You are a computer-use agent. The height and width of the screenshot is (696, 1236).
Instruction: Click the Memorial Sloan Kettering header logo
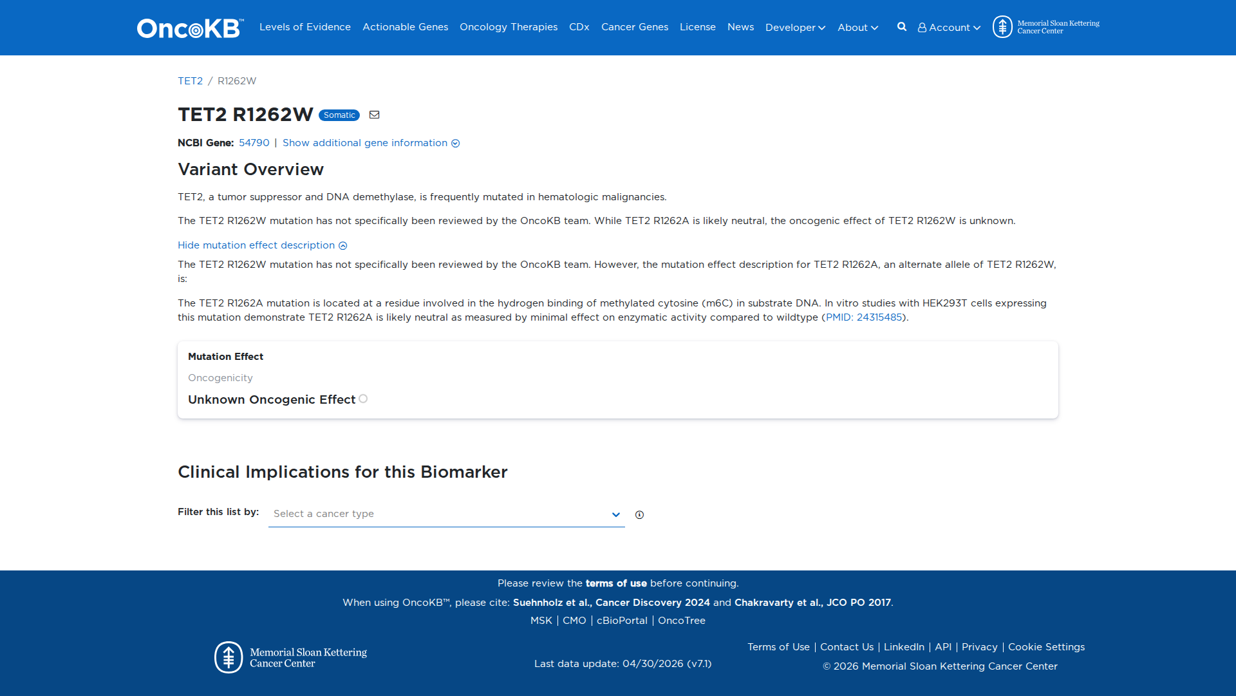click(x=1046, y=27)
